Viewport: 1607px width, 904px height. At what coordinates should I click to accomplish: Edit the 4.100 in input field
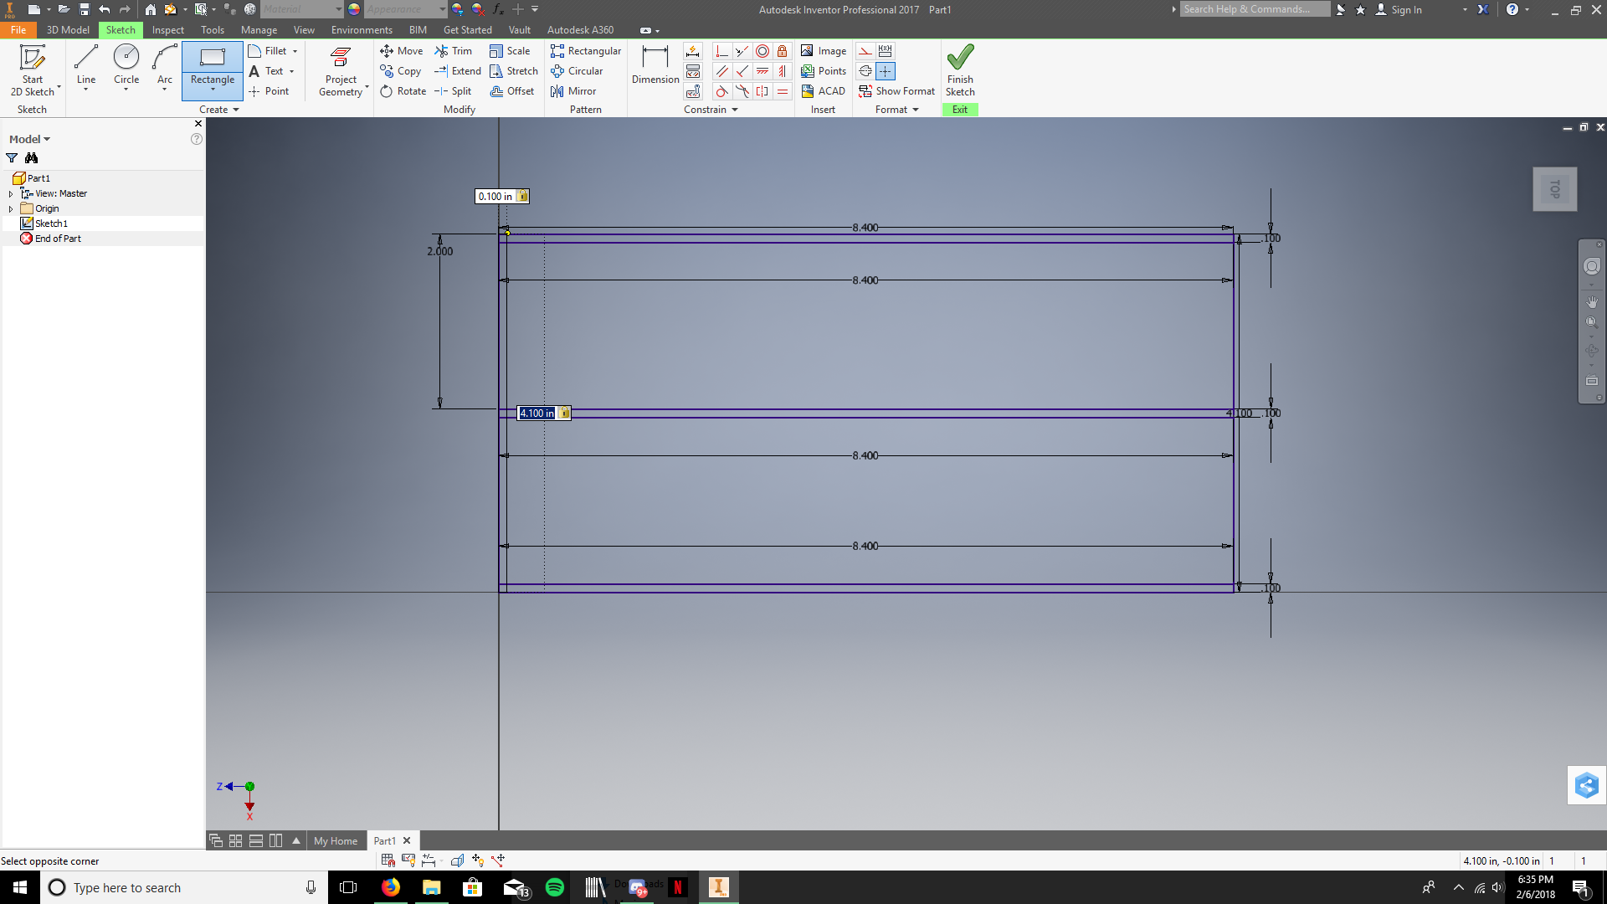point(537,413)
